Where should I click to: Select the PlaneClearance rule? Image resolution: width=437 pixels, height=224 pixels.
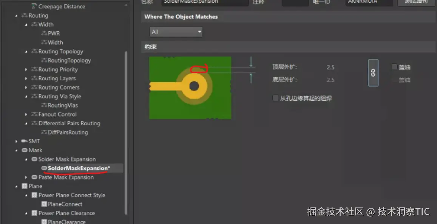tap(66, 222)
